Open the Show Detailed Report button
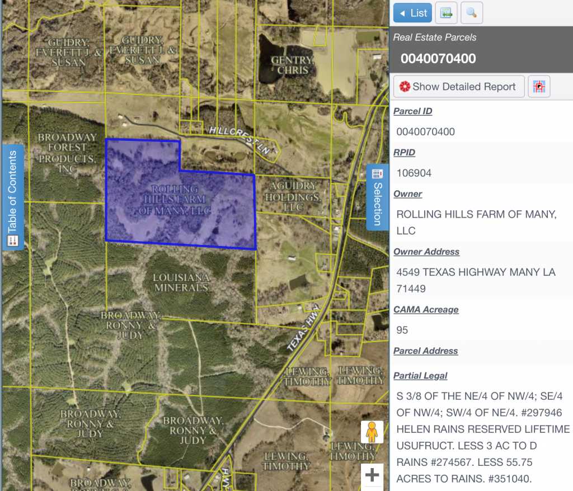This screenshot has height=491, width=573. (x=459, y=87)
